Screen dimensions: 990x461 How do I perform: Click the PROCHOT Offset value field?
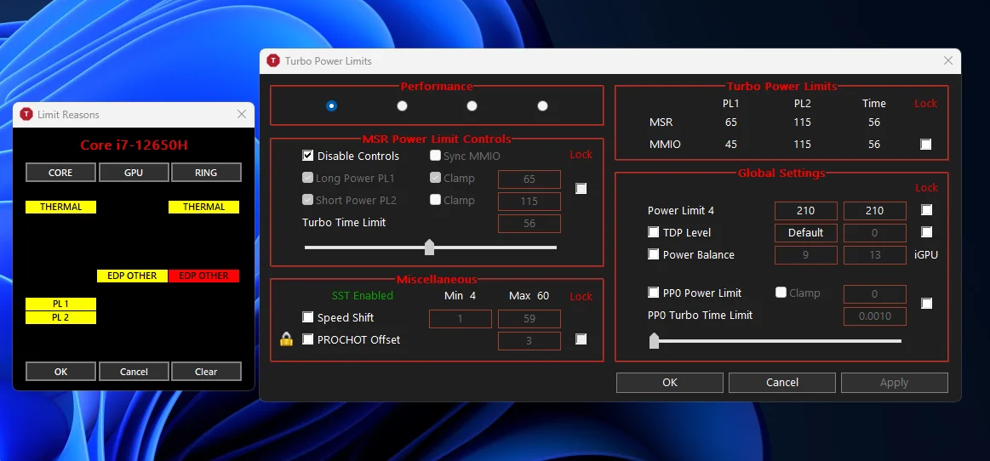point(529,340)
